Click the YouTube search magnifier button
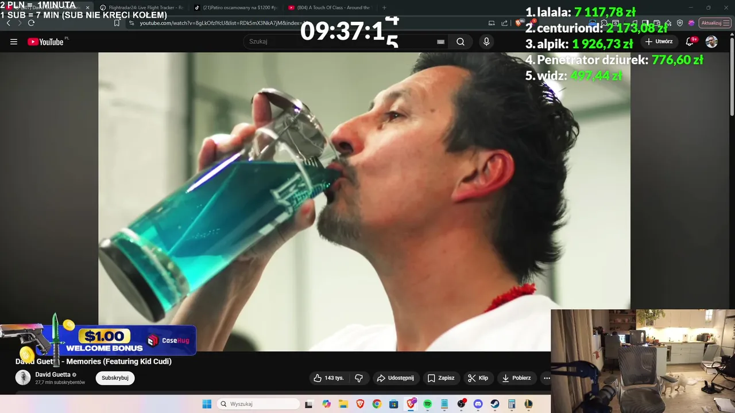 (461, 42)
